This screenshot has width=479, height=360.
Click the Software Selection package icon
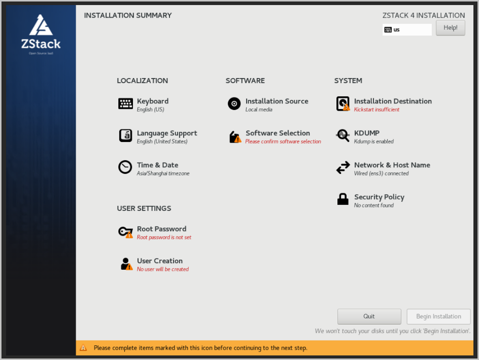click(x=235, y=136)
